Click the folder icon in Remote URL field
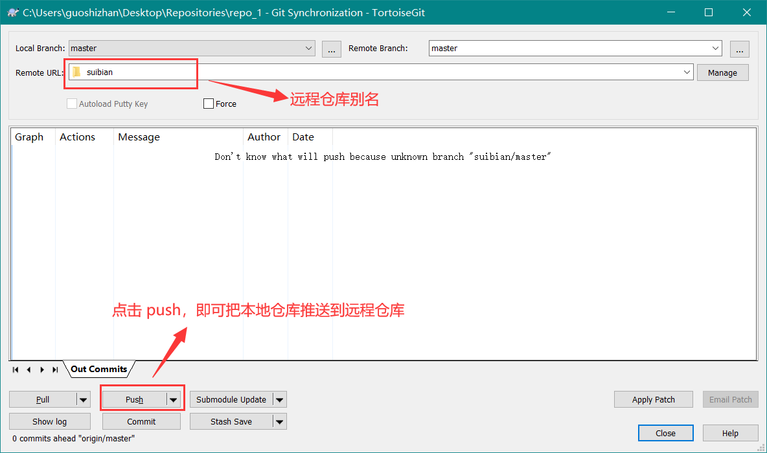The width and height of the screenshot is (767, 453). coord(76,72)
